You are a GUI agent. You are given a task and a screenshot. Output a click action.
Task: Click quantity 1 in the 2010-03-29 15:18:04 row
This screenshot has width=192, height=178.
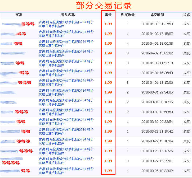pos(128,141)
